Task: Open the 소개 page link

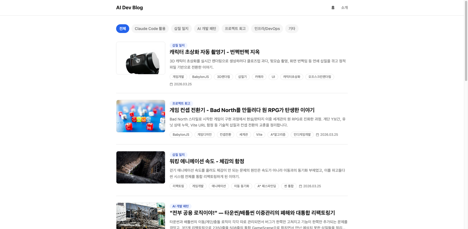Action: [344, 8]
